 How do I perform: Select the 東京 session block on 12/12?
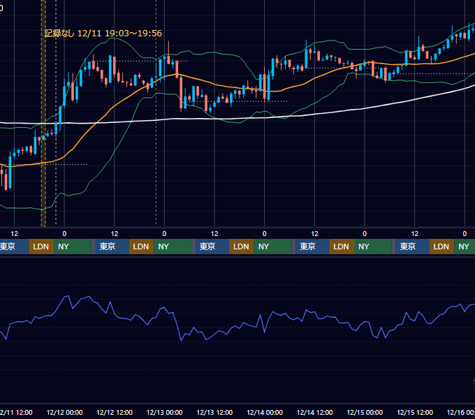[112, 247]
